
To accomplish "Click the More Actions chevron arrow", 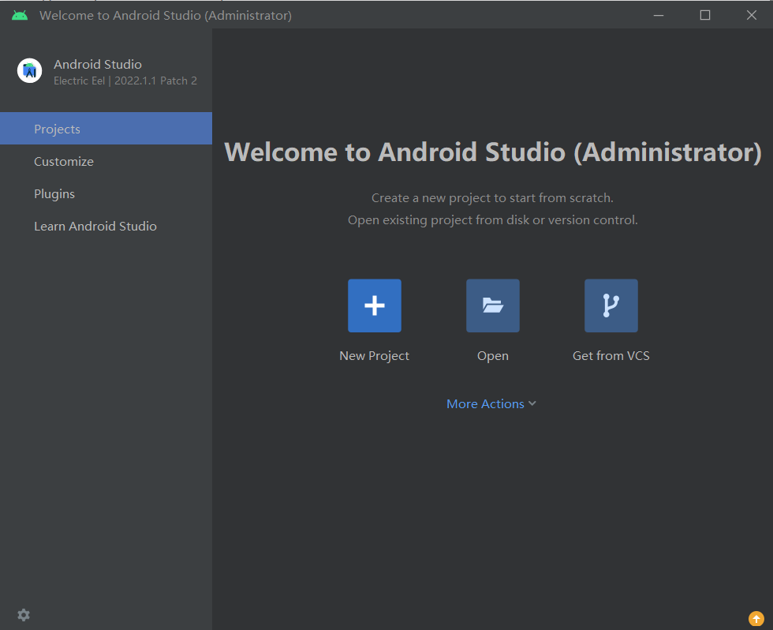I will point(532,403).
